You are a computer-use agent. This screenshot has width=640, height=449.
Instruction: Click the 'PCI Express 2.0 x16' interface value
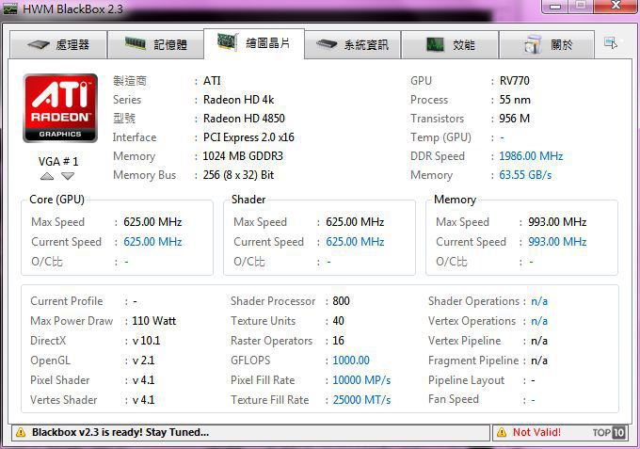point(248,137)
